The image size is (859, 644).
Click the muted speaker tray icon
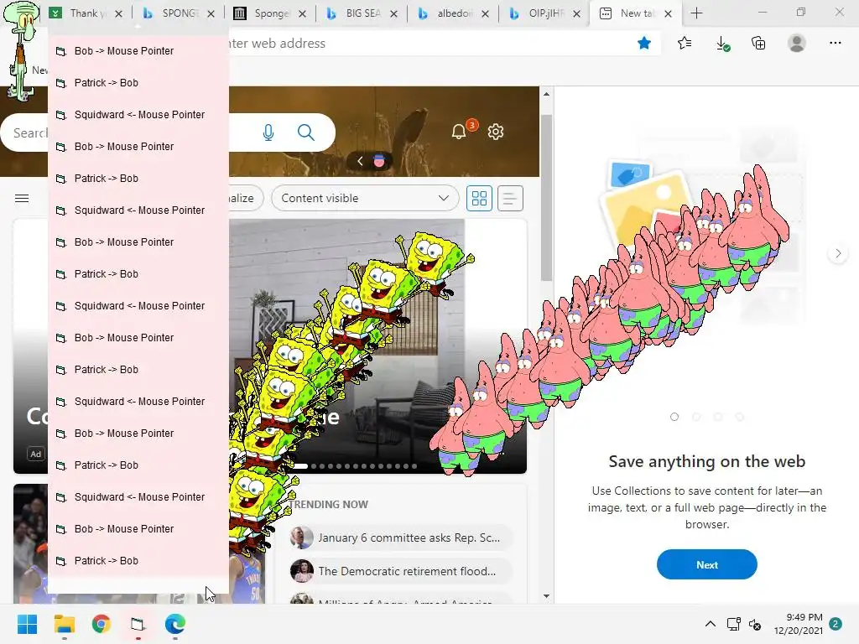click(756, 624)
